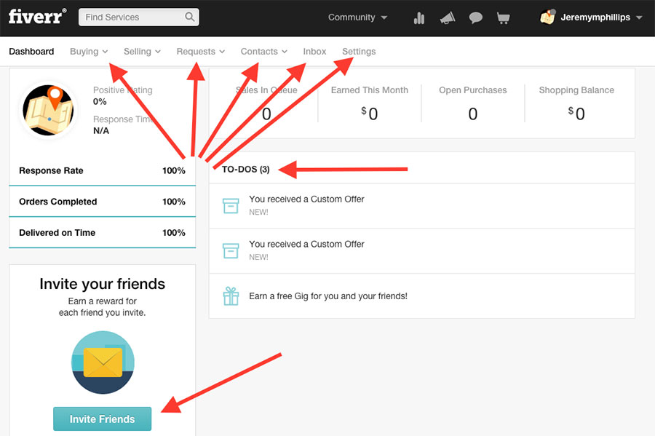The height and width of the screenshot is (436, 655).
Task: Open the messages speech bubble icon
Action: (475, 18)
